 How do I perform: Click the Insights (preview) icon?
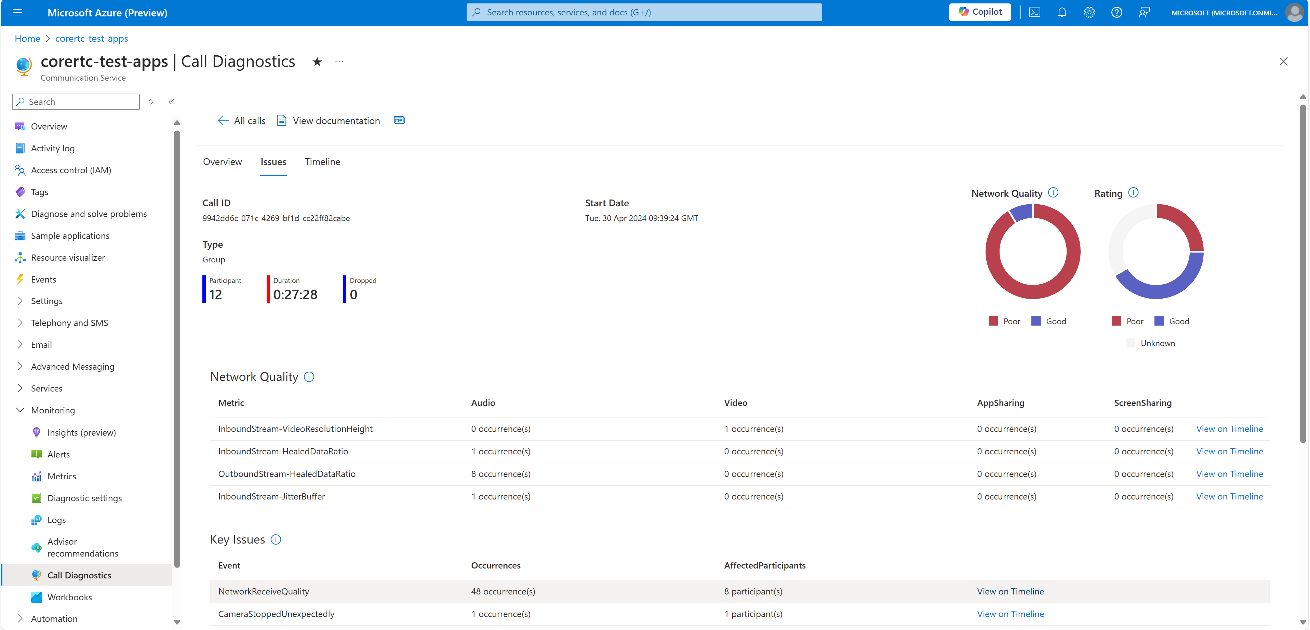coord(36,432)
